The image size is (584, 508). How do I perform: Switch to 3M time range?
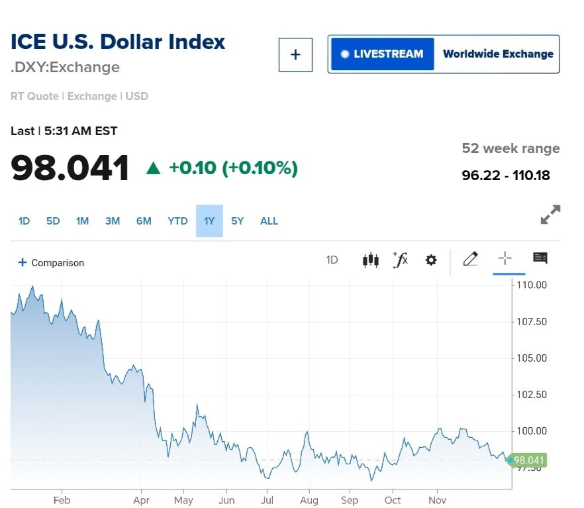[x=113, y=221]
